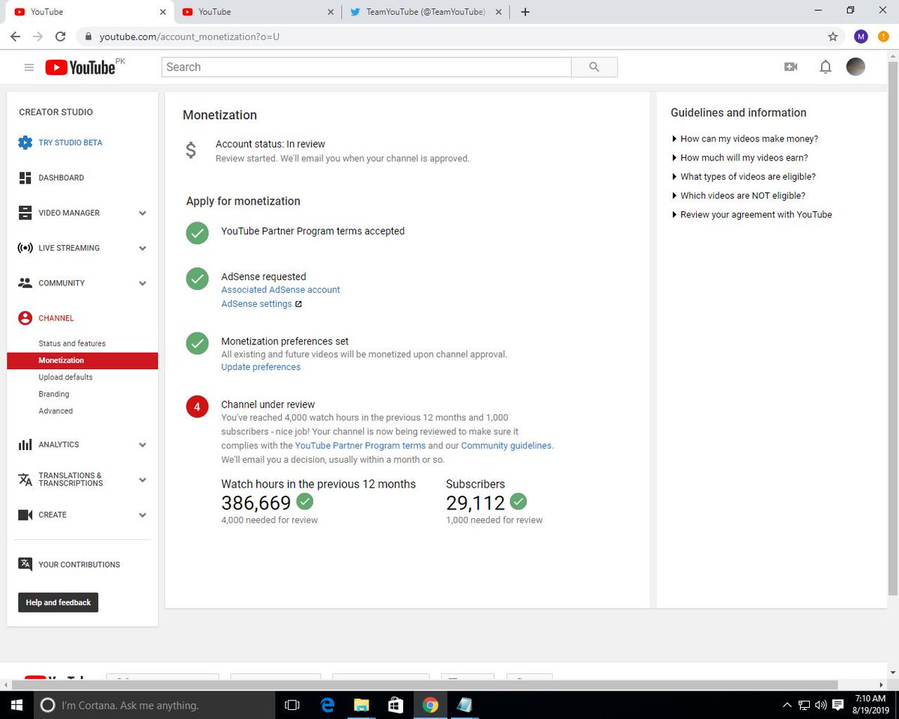The width and height of the screenshot is (899, 719).
Task: Click the YouTube logo
Action: [80, 67]
